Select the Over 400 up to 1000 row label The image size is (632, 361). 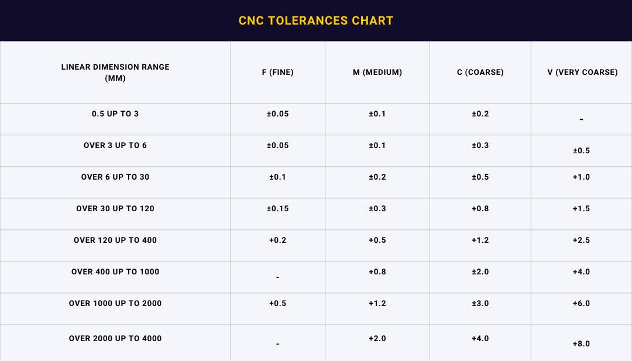coord(115,272)
